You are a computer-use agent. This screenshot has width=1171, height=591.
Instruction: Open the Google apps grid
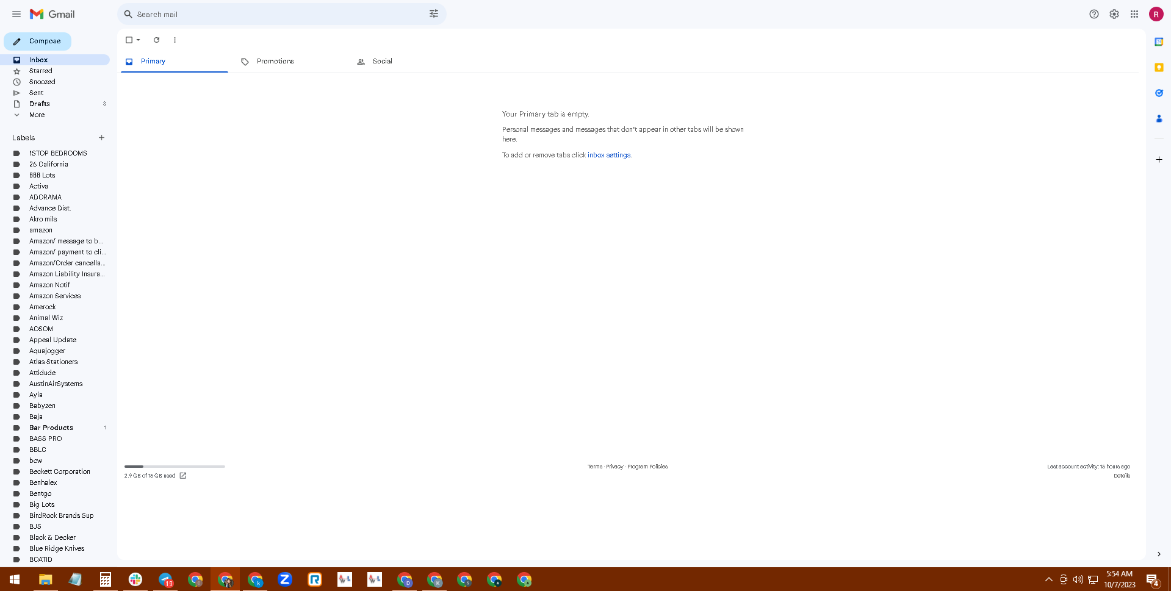tap(1134, 14)
